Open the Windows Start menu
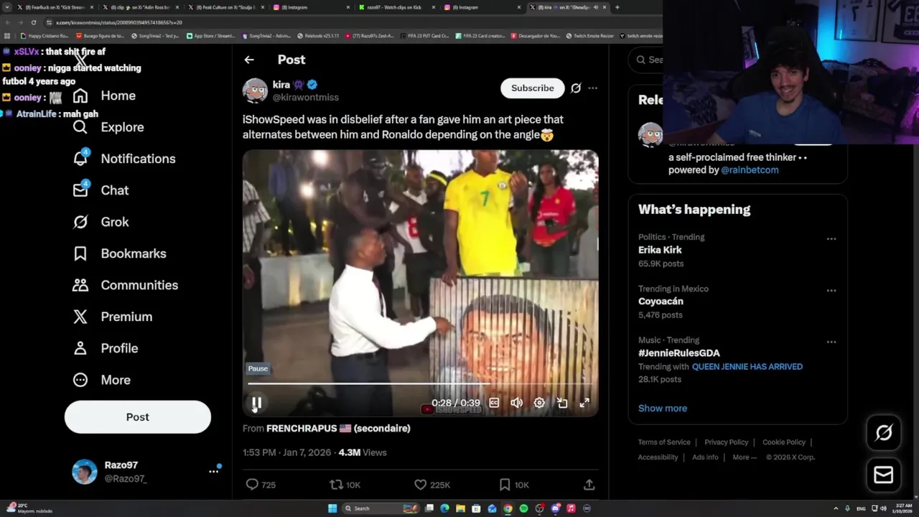This screenshot has width=919, height=517. pos(332,508)
